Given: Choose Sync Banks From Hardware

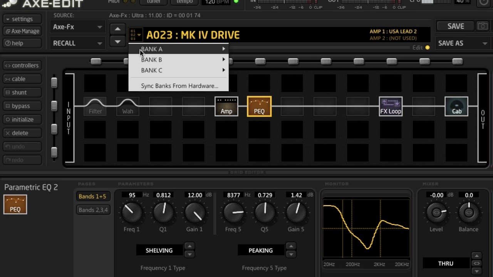Looking at the screenshot, I should tap(179, 86).
